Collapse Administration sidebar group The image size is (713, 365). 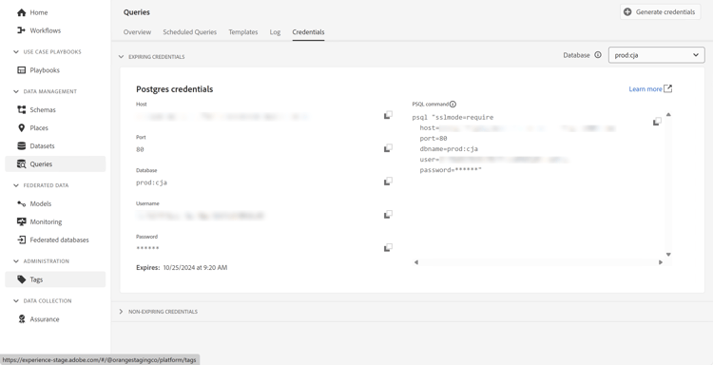click(16, 261)
